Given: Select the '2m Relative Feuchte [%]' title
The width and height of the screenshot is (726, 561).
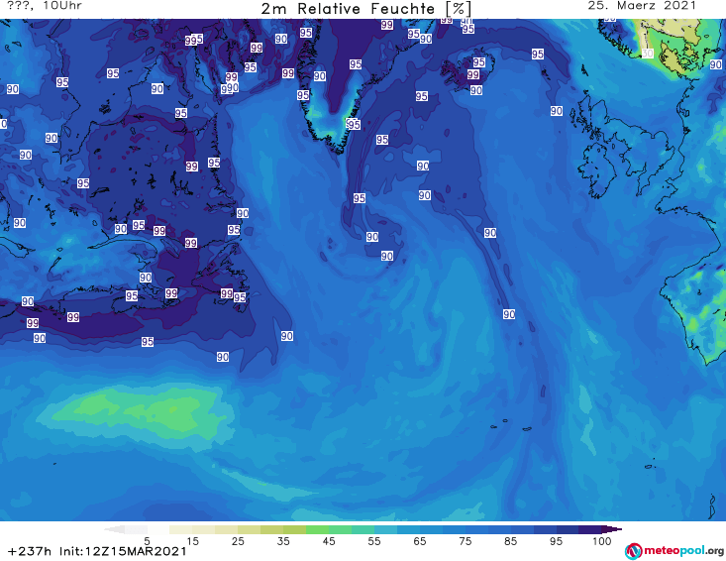Looking at the screenshot, I should point(366,8).
